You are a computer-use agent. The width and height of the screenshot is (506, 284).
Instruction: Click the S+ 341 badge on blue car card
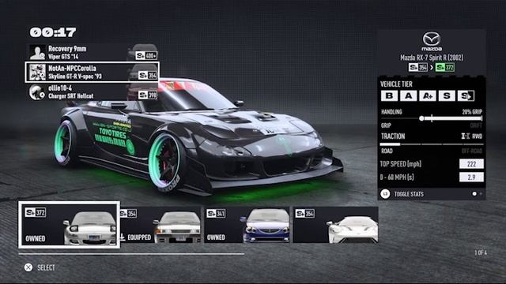[x=216, y=213]
